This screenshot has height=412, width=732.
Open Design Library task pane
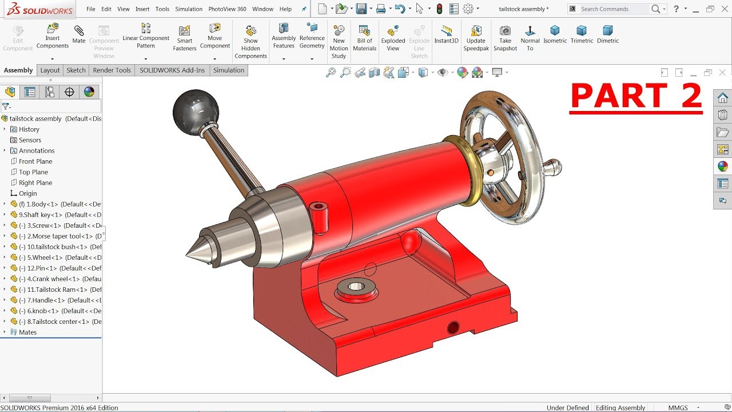pyautogui.click(x=723, y=115)
